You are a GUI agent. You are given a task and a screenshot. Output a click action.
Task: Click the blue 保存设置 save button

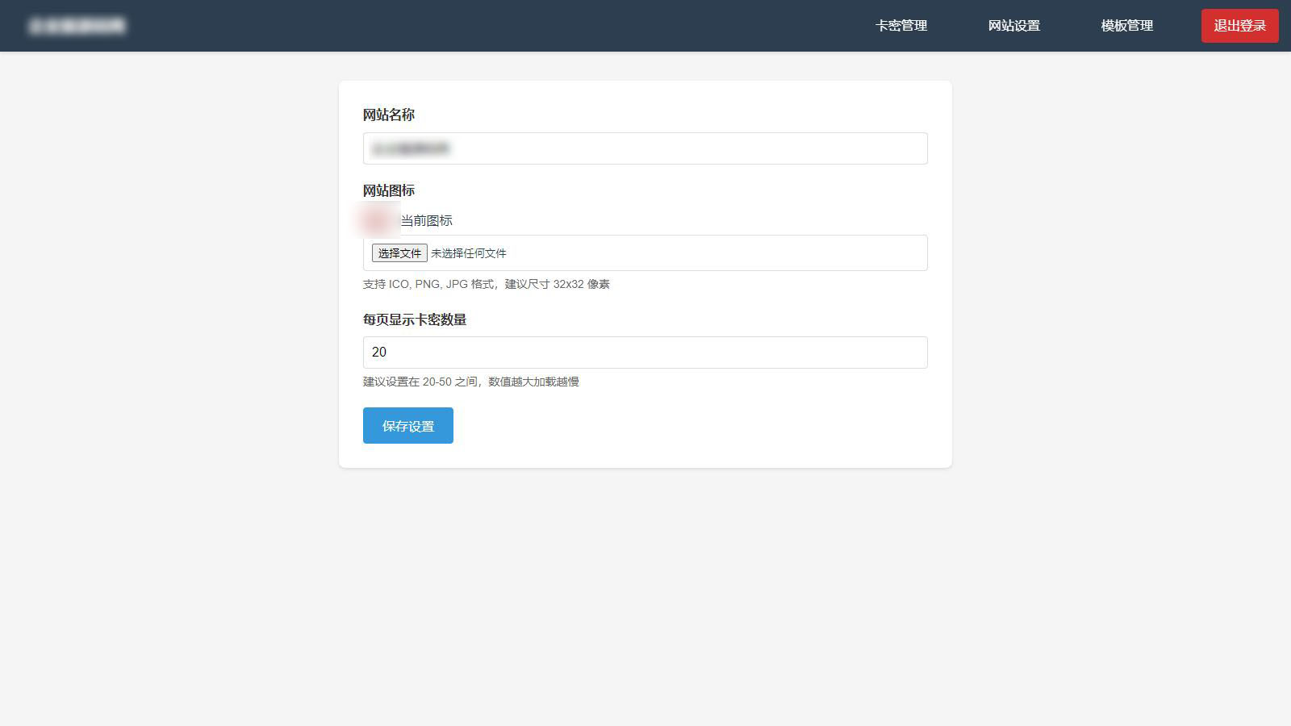point(407,425)
